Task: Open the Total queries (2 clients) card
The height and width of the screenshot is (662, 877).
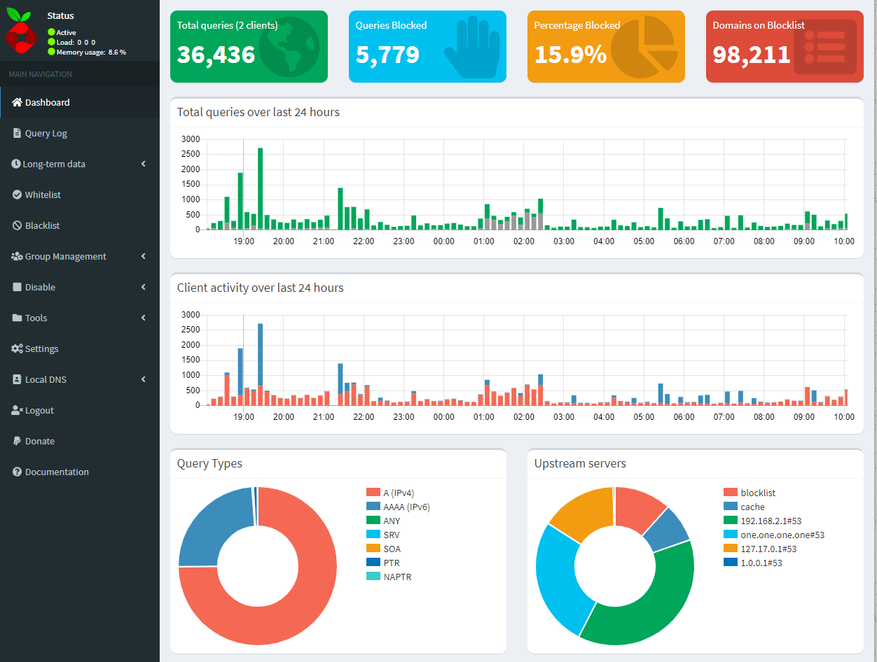Action: (x=249, y=46)
